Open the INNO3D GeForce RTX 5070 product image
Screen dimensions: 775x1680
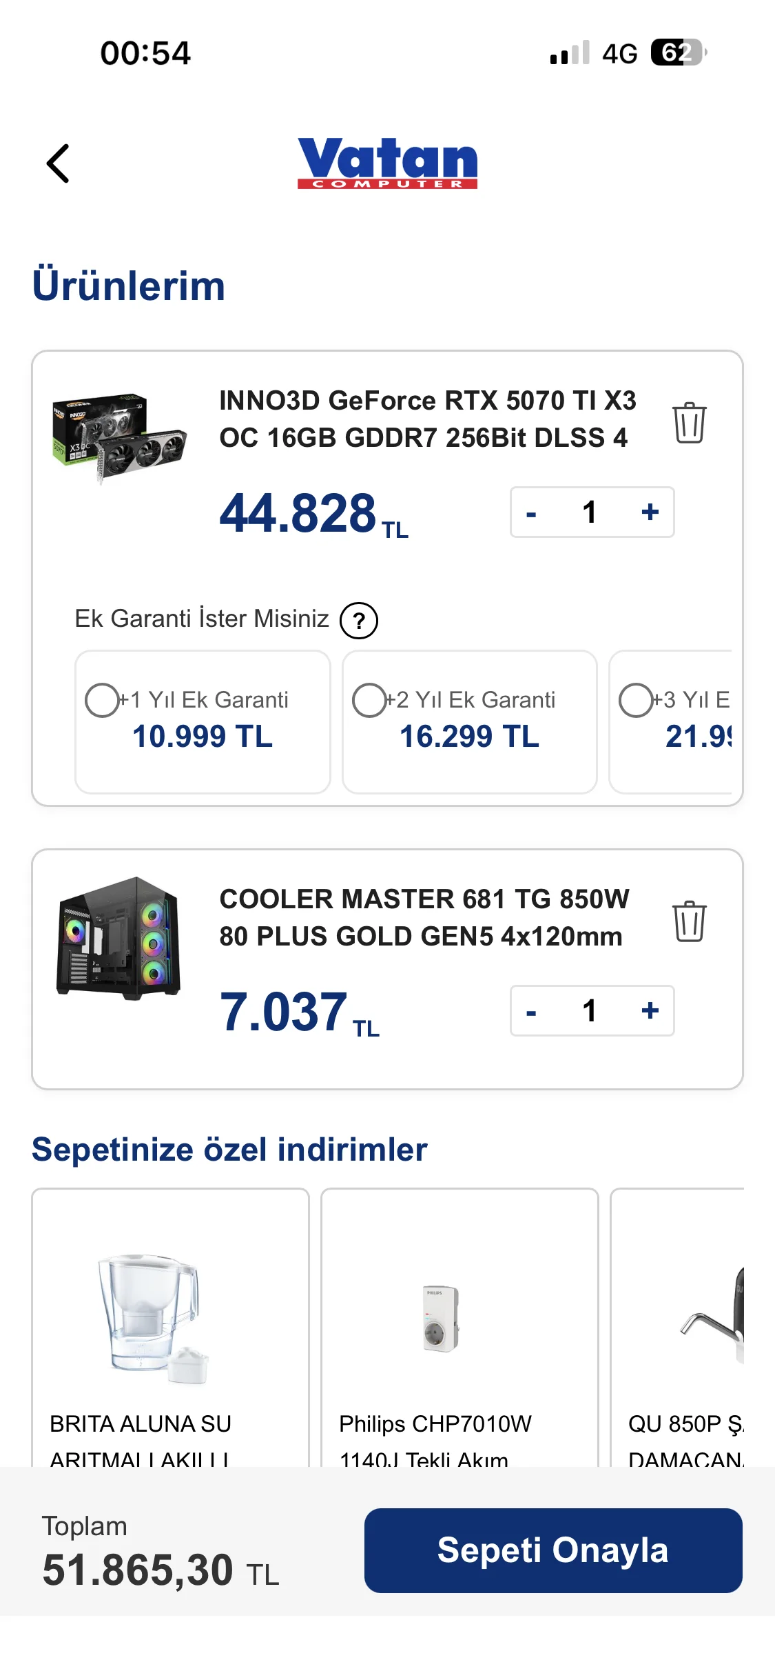pos(119,437)
